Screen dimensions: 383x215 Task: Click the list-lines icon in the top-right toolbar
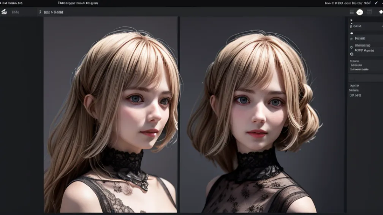click(x=352, y=12)
